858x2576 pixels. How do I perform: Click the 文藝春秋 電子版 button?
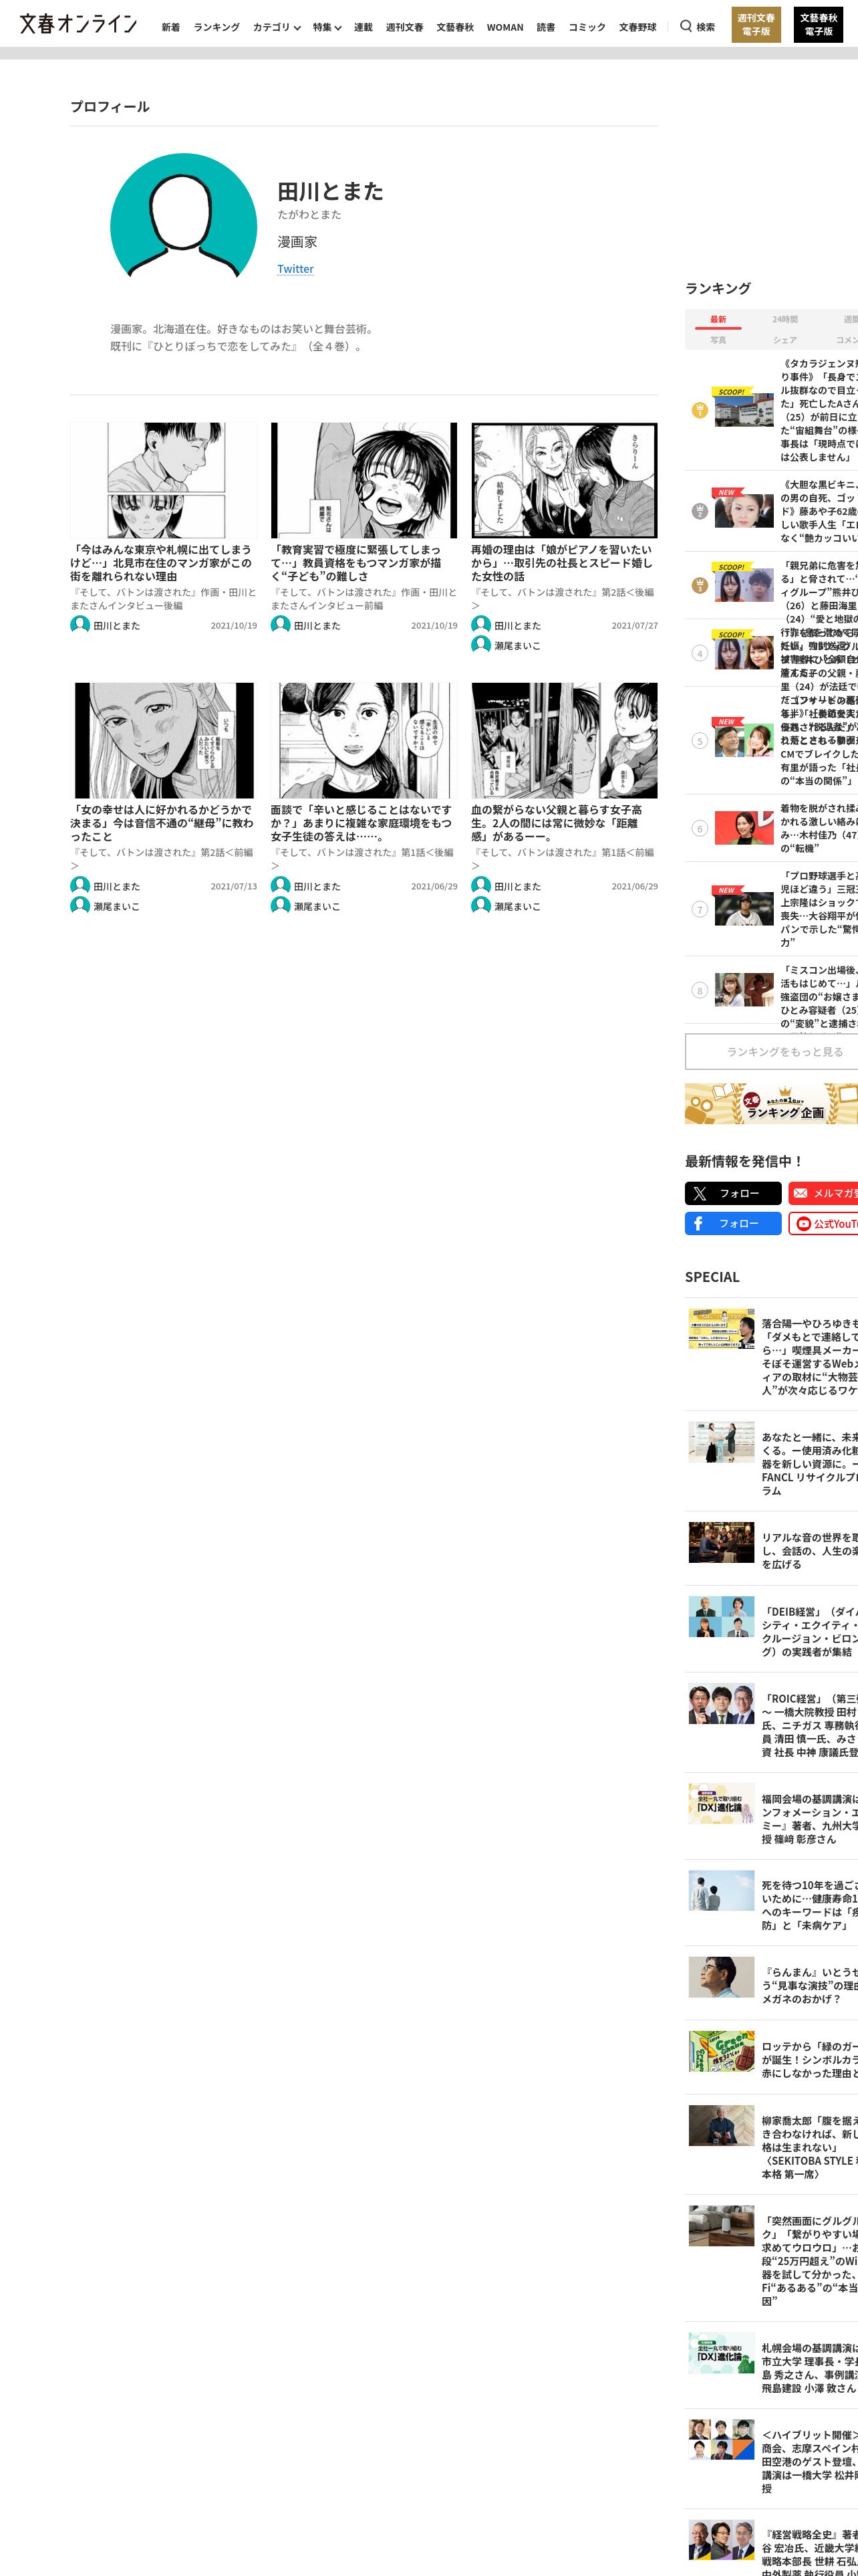click(819, 25)
